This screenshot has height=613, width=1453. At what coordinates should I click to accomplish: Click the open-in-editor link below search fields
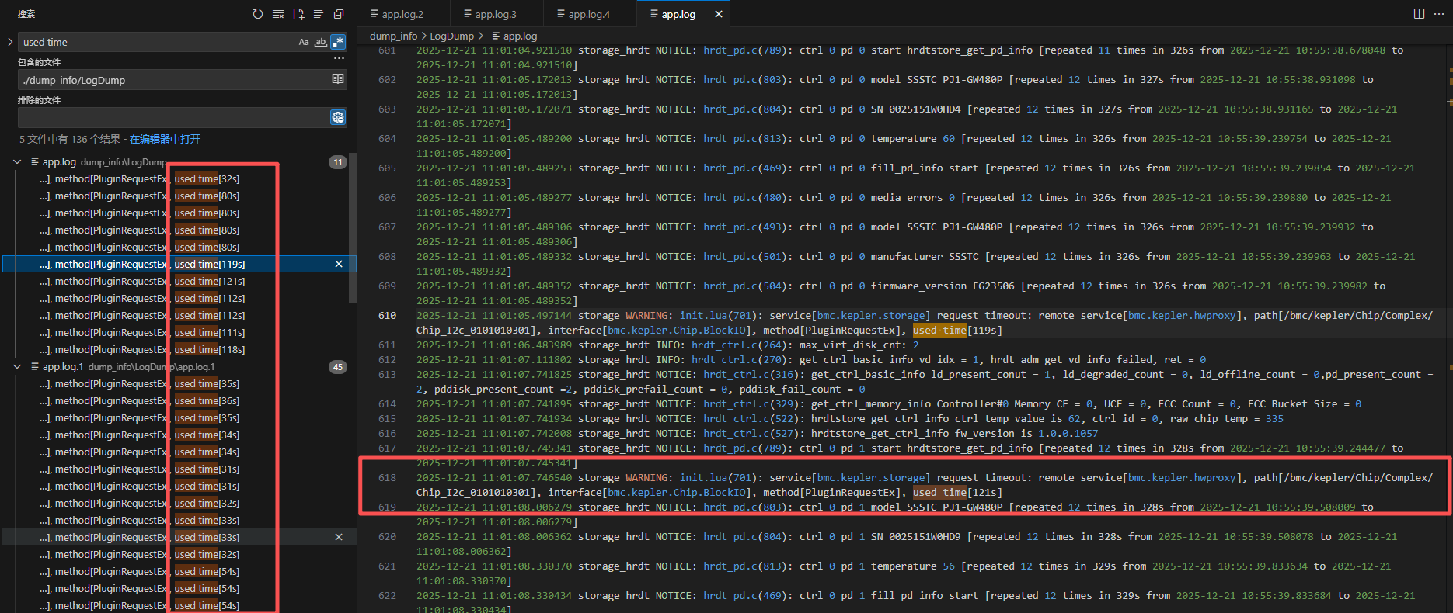165,139
